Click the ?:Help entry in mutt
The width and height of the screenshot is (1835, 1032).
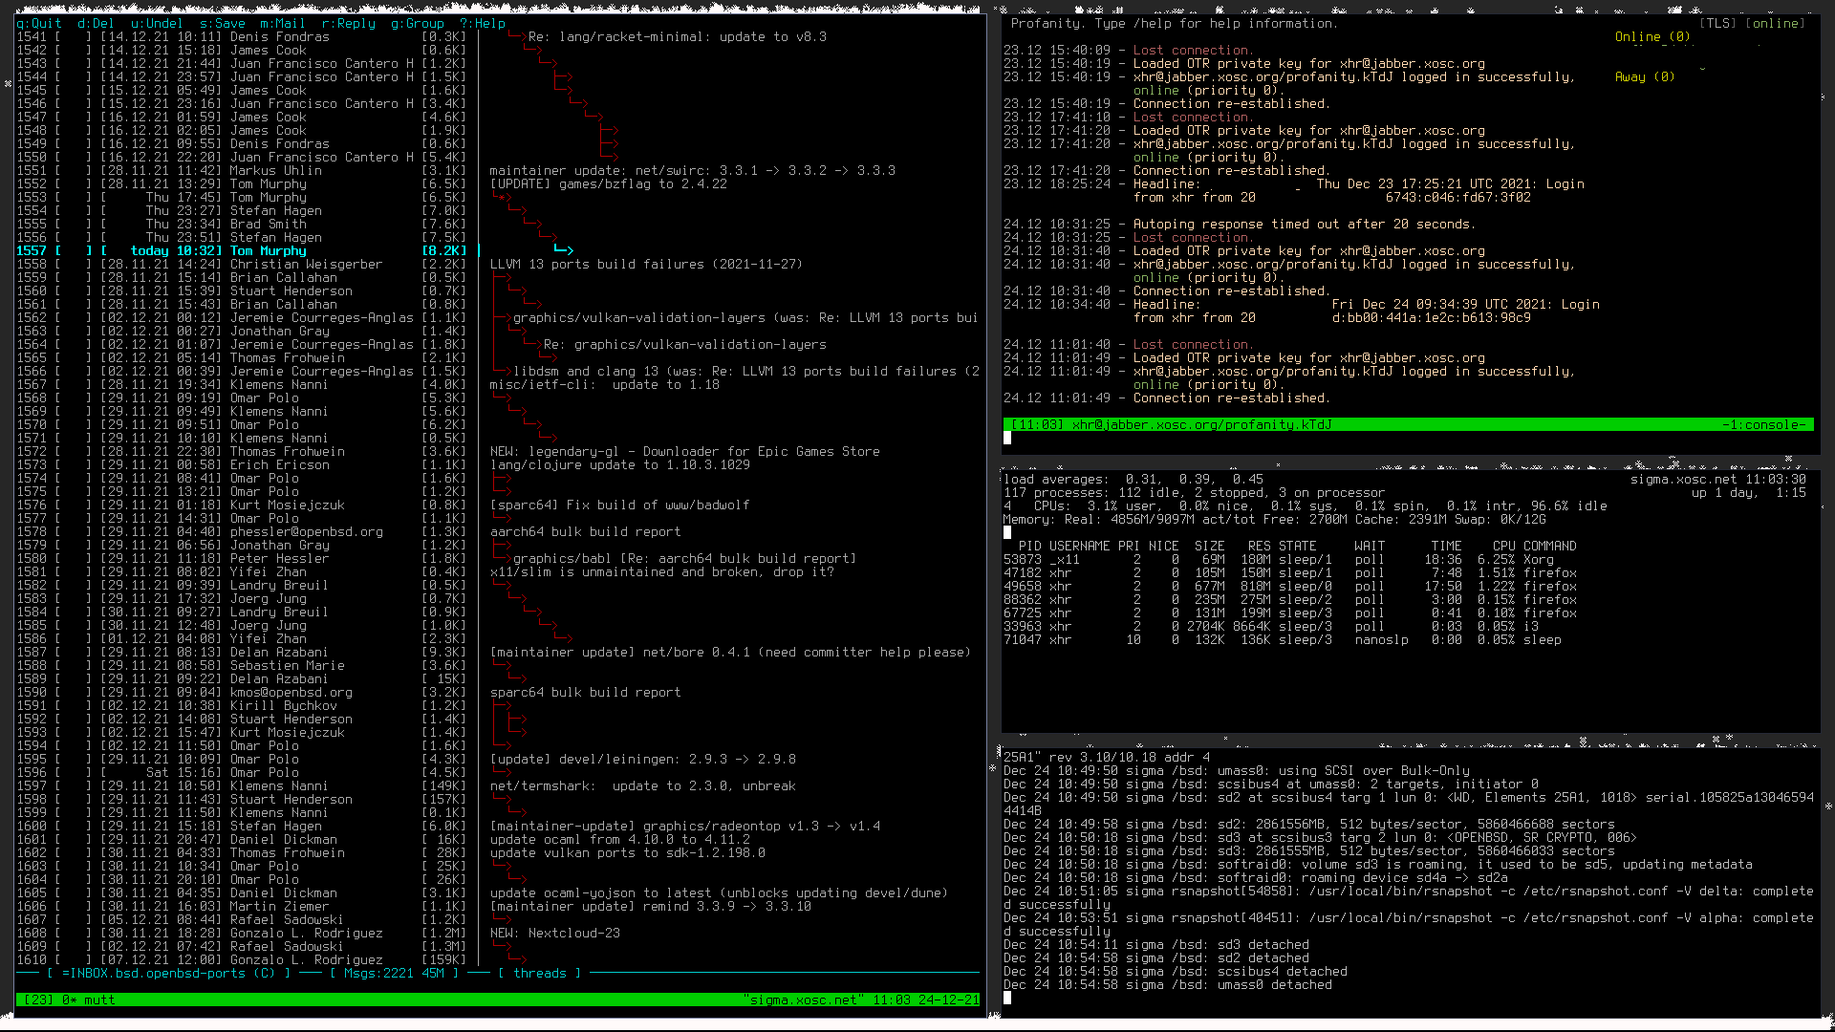(482, 24)
